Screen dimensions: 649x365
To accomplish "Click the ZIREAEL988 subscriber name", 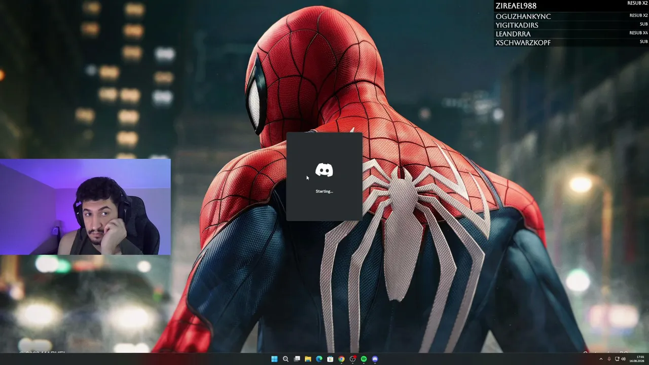I will [516, 6].
